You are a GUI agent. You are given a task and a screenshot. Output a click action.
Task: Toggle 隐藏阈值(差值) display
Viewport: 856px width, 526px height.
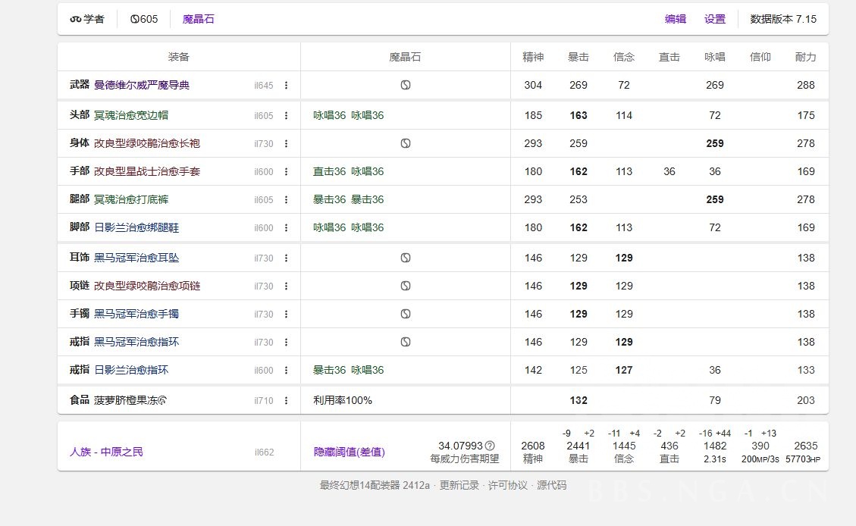click(349, 451)
